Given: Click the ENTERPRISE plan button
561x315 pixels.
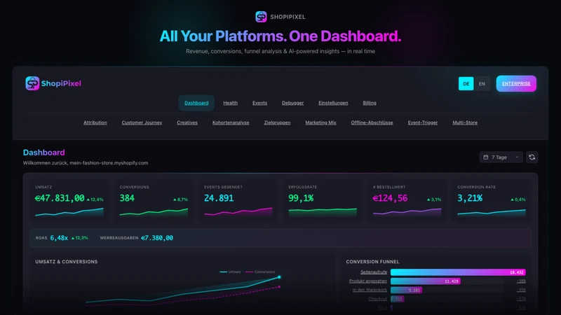Looking at the screenshot, I should pyautogui.click(x=516, y=83).
